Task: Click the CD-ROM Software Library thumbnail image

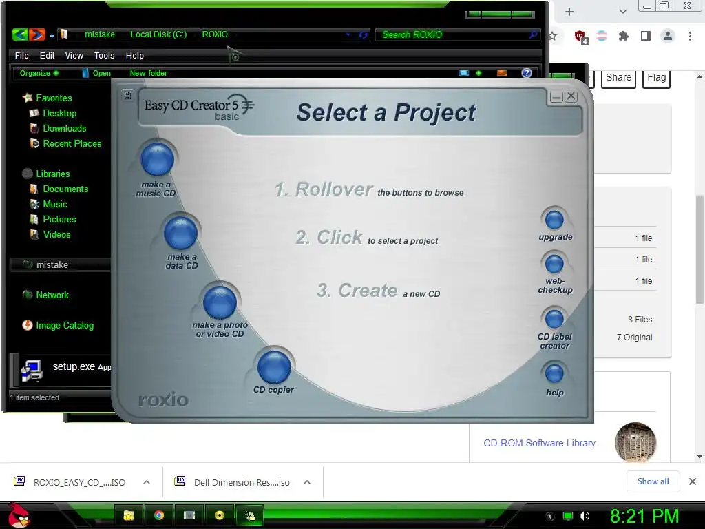Action: pos(635,443)
